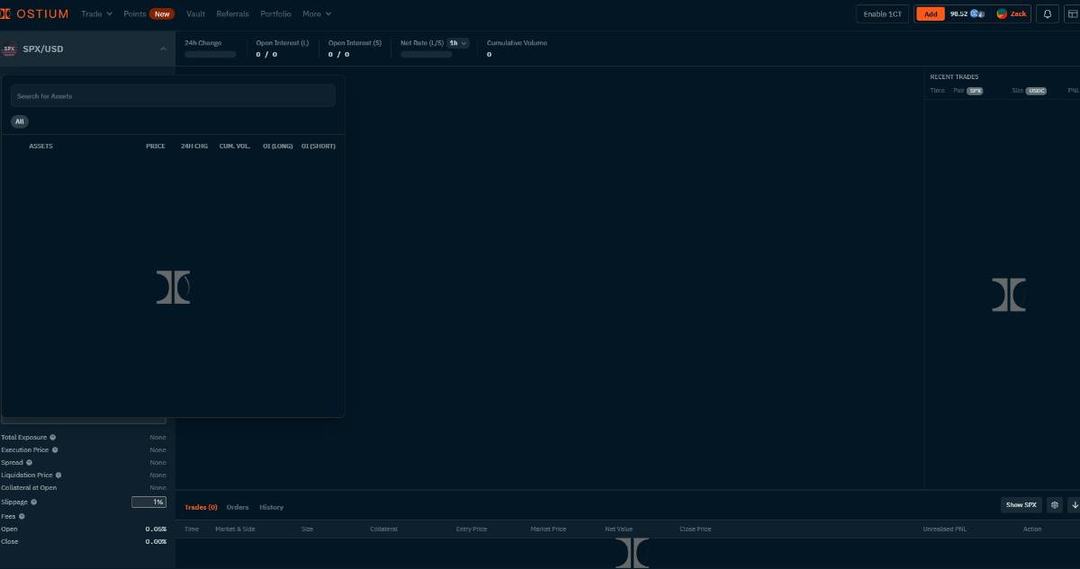Open the layout panel icon
The height and width of the screenshot is (569, 1080).
click(x=1071, y=13)
